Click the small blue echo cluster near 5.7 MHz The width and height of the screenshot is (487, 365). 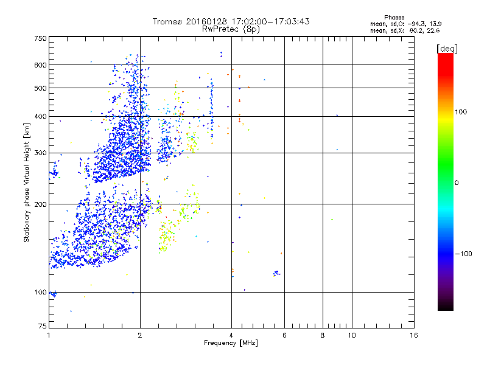(x=276, y=273)
